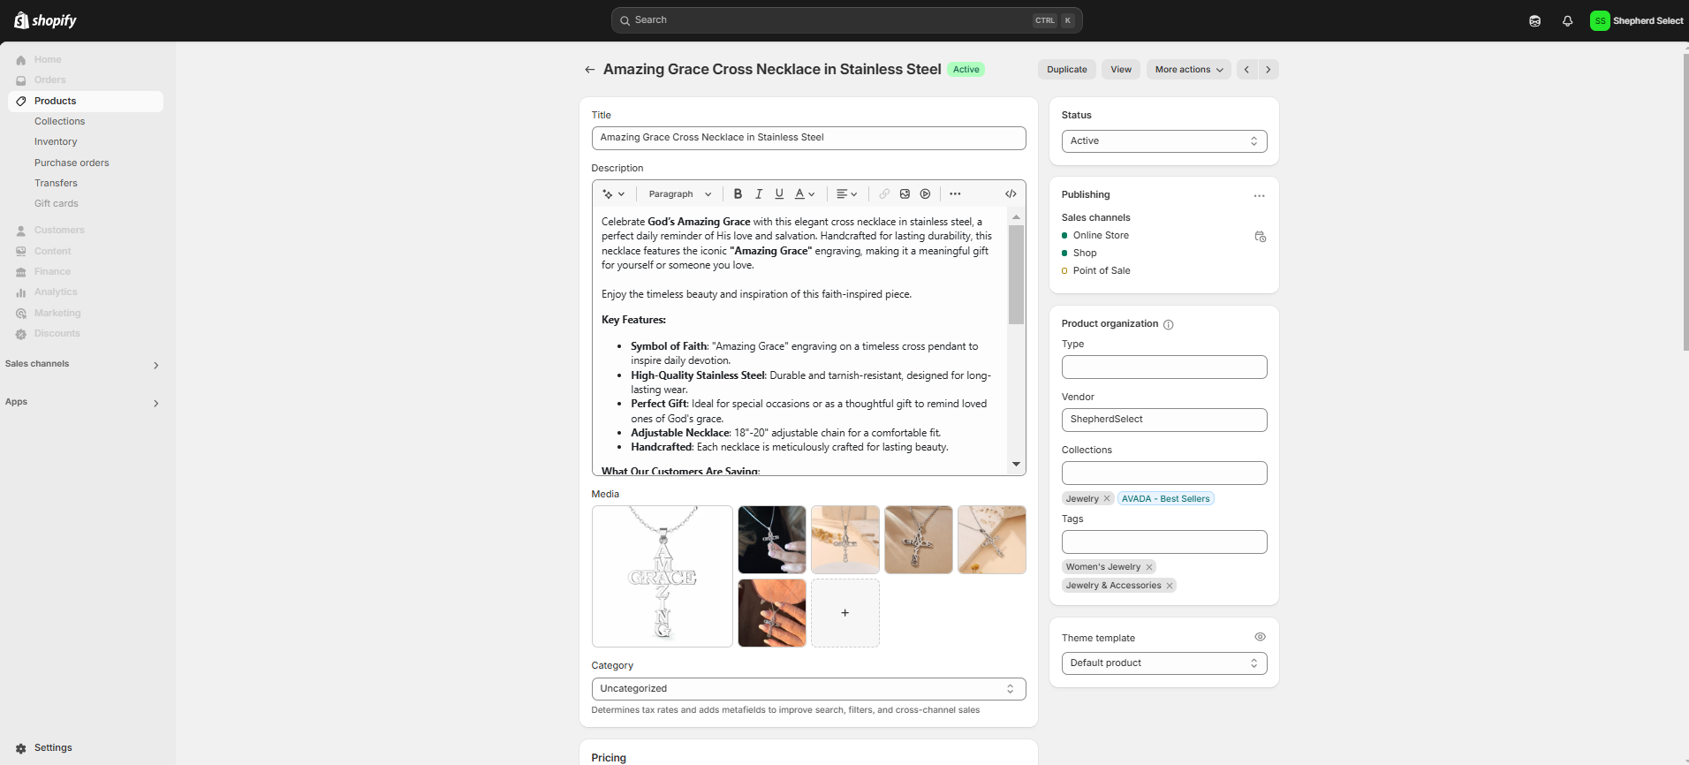Open the Sidekick assistant icon in top bar
The width and height of the screenshot is (1689, 765).
coord(1534,20)
